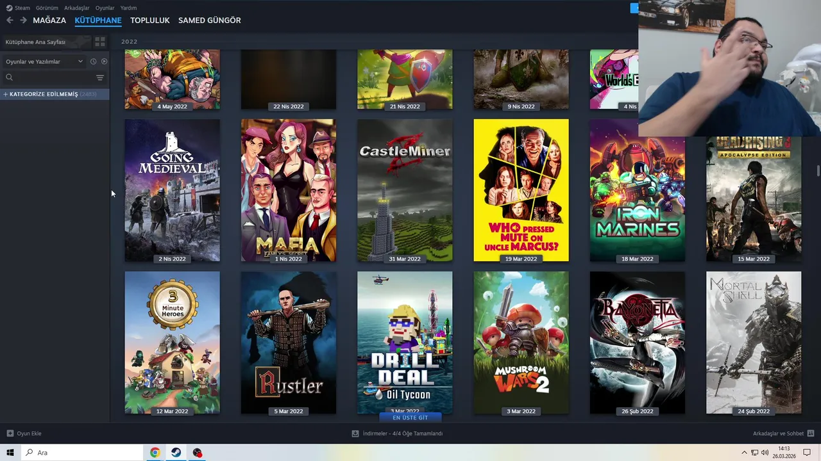Open Arkadaşlar ve Sohbet
The width and height of the screenshot is (821, 461).
(x=778, y=433)
